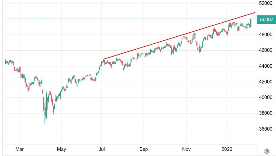Click the starting point of the red trendline
The width and height of the screenshot is (276, 156).
(104, 59)
